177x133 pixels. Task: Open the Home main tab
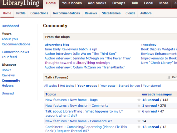click(51, 3)
